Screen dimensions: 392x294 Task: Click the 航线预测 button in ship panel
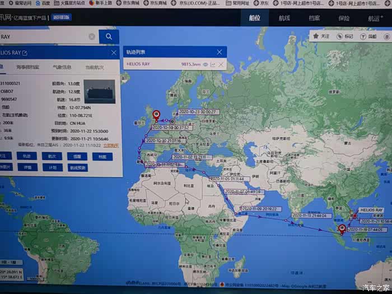click(x=78, y=167)
